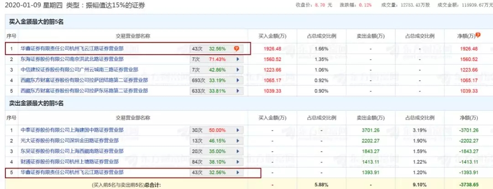Screen dimensions: 493x189
Task: Open 财通证券杭州上塘路证券营业部 link
Action: click(x=69, y=162)
